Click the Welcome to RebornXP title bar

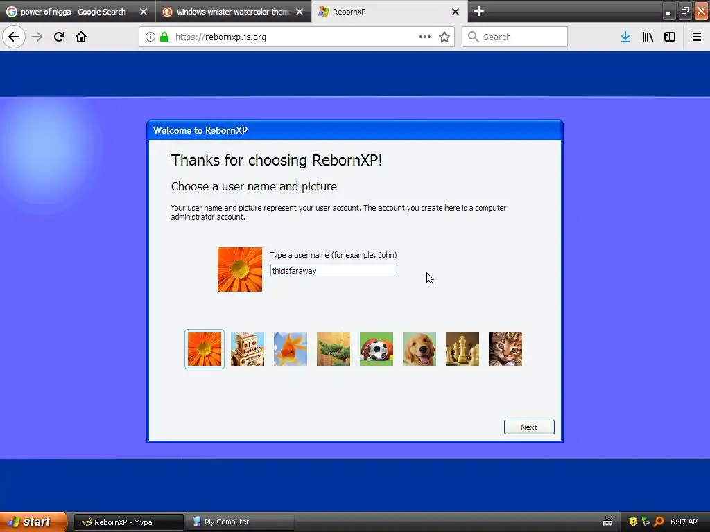tap(355, 130)
